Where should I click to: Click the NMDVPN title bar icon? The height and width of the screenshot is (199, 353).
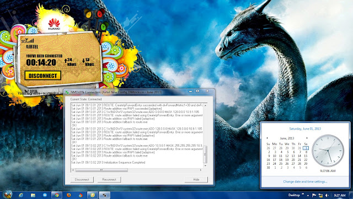pyautogui.click(x=67, y=92)
